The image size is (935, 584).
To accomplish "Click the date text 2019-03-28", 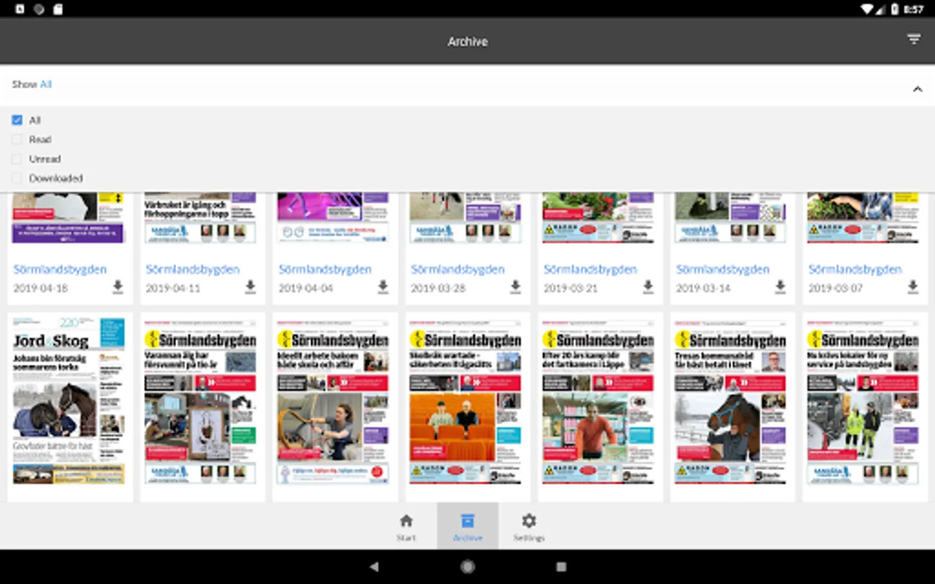I will (438, 288).
